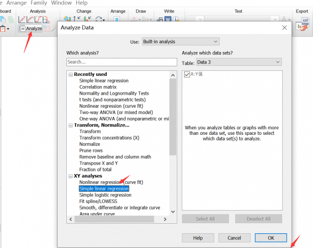Click the analysis list scroll-down arrow
The height and width of the screenshot is (248, 313).
173,212
